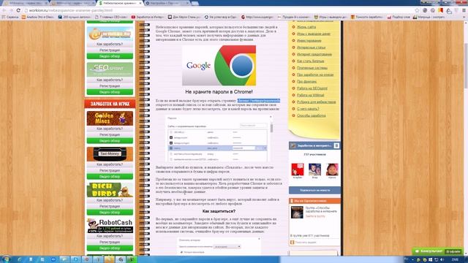Click Регистрация under Golden Mines

point(110,134)
